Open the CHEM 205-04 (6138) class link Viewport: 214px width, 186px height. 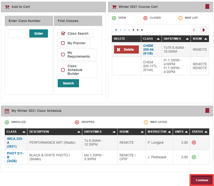pos(148,50)
